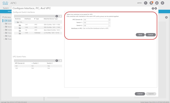Open the settings gear icon in the top bar

pos(162,3)
